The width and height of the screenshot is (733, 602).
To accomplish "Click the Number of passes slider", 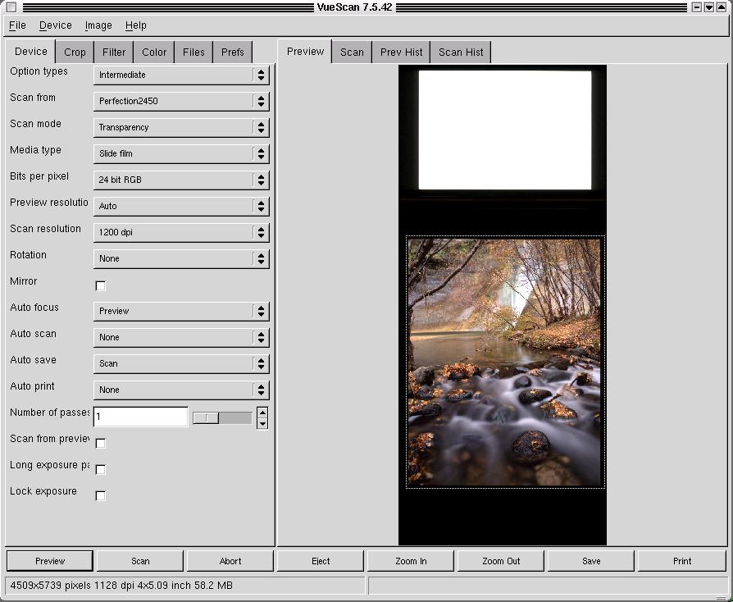I will click(221, 417).
